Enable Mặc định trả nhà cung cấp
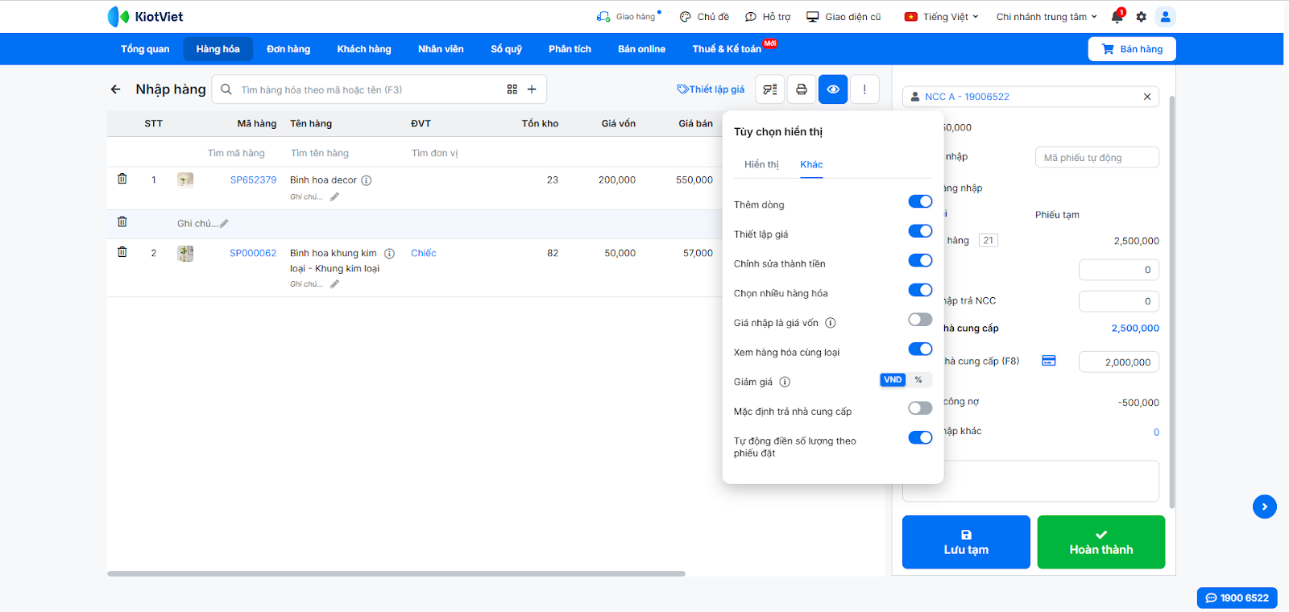The image size is (1289, 612). pyautogui.click(x=920, y=408)
